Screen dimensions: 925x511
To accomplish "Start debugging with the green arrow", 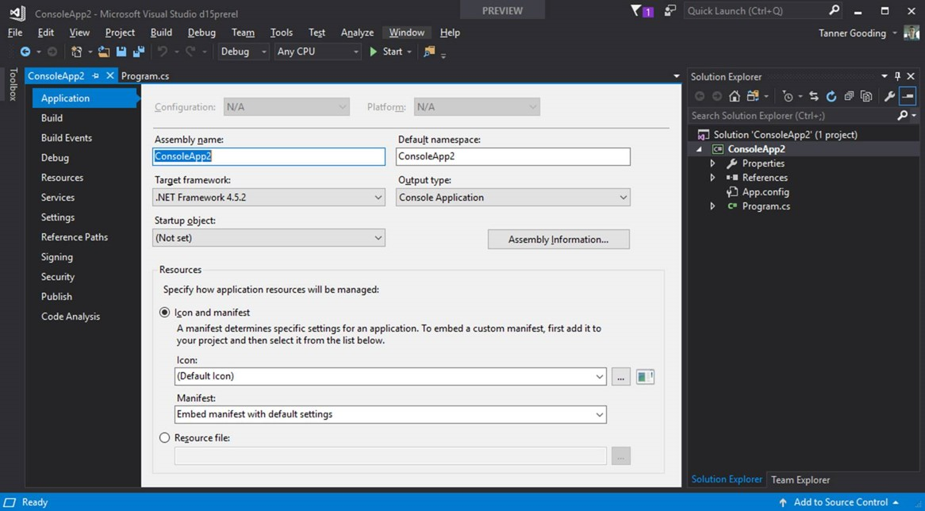I will (371, 51).
